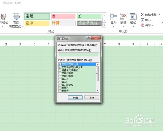Click the Insert cells icon
This screenshot has width=163, height=131.
point(113,17)
